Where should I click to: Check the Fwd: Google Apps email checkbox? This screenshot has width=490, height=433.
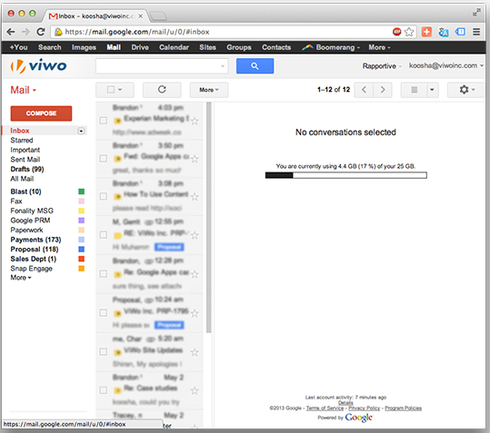click(x=103, y=159)
